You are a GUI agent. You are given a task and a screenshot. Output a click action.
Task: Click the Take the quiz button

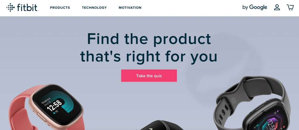click(x=149, y=76)
